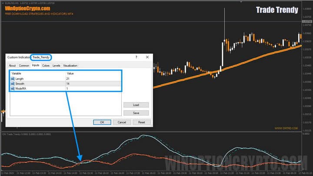The height and width of the screenshot is (176, 313).
Task: Open the Visualization tab
Action: pyautogui.click(x=70, y=66)
